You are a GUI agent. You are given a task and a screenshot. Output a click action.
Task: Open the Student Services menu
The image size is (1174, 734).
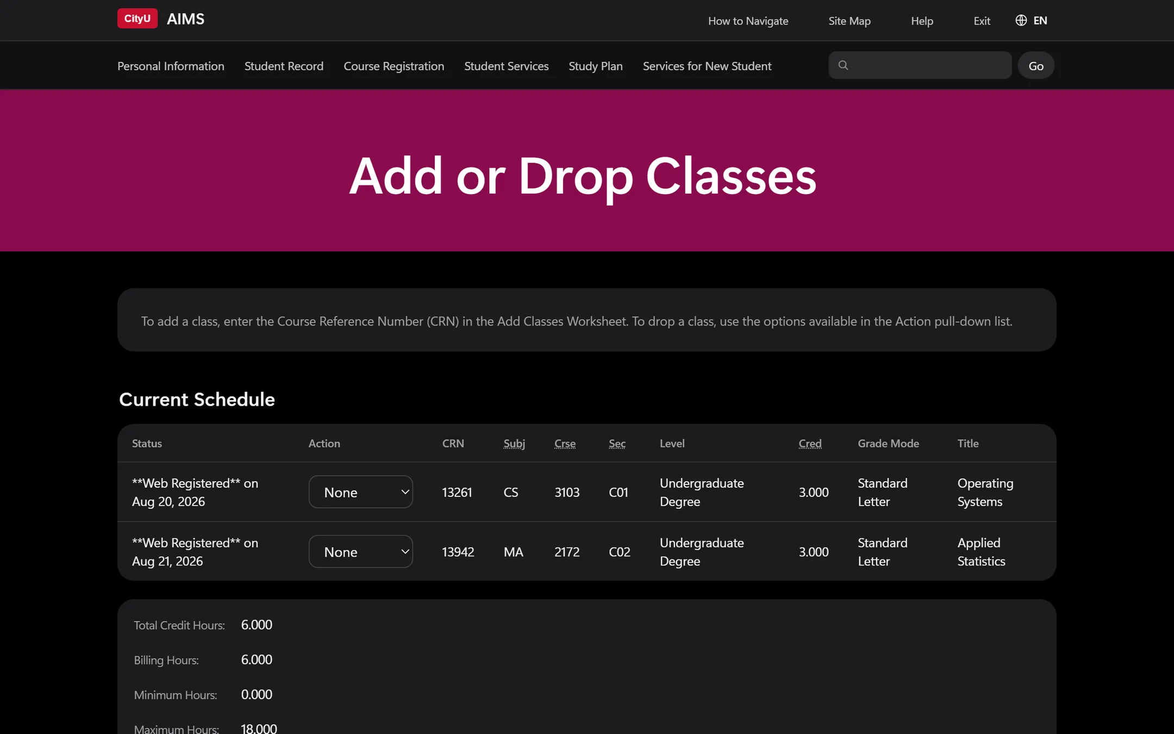tap(507, 66)
